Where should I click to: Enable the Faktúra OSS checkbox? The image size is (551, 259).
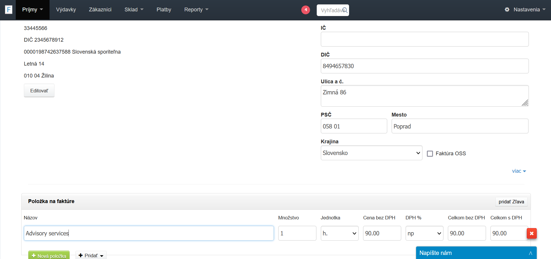[430, 154]
